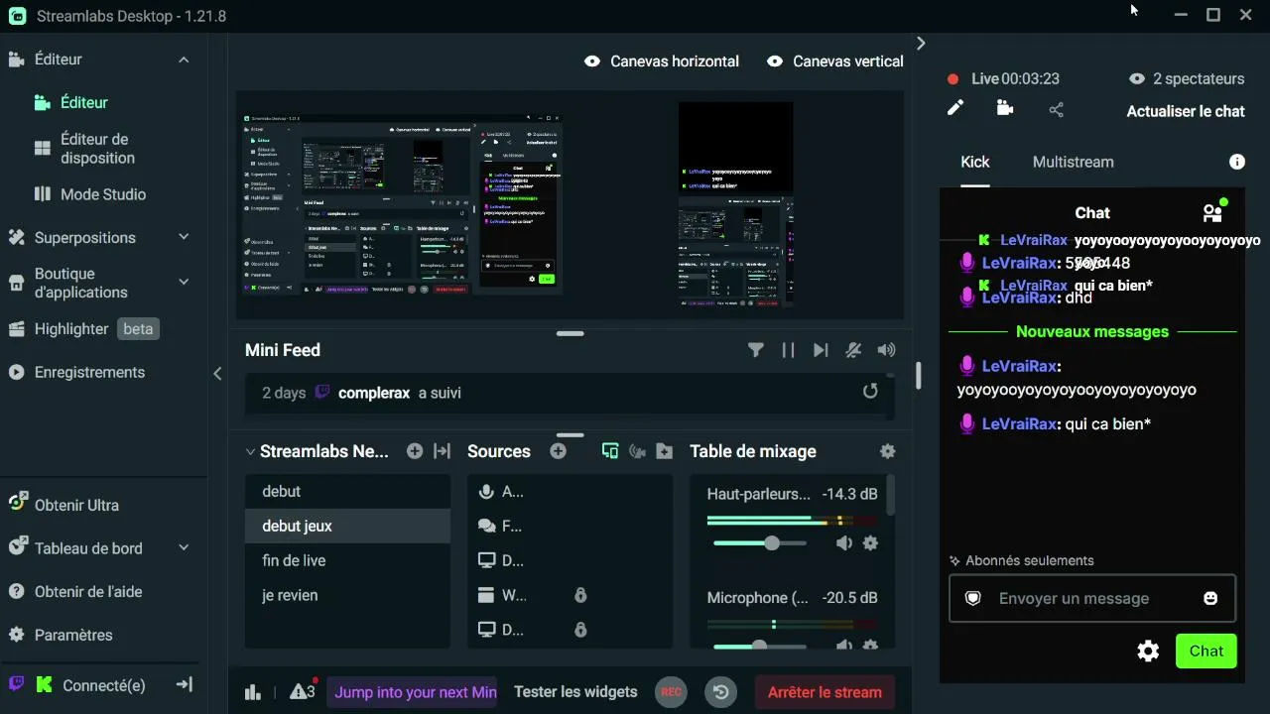Screen dimensions: 1270x714
Task: Open the warning notifications triangle
Action: (x=302, y=692)
